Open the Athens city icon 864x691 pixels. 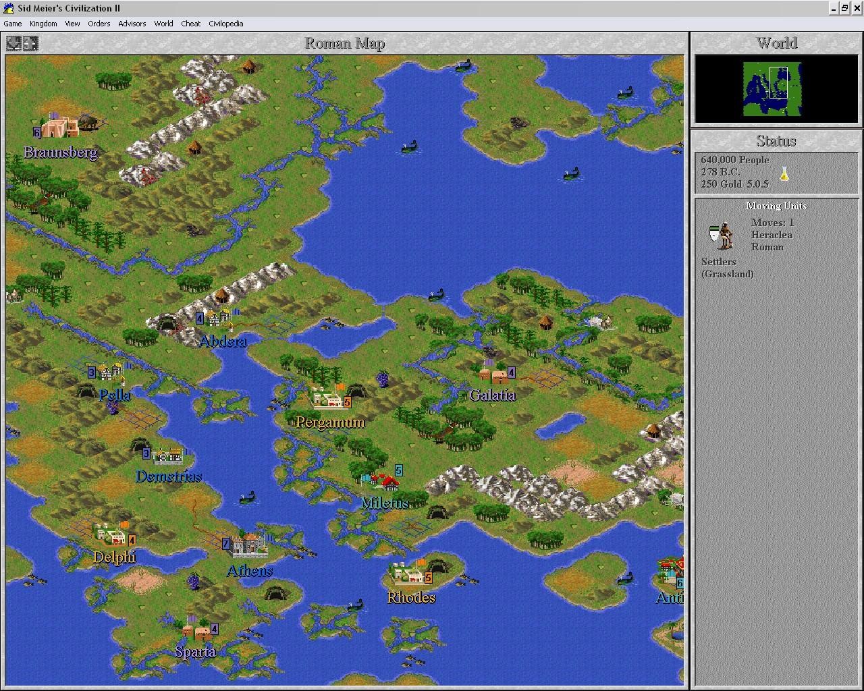(248, 544)
